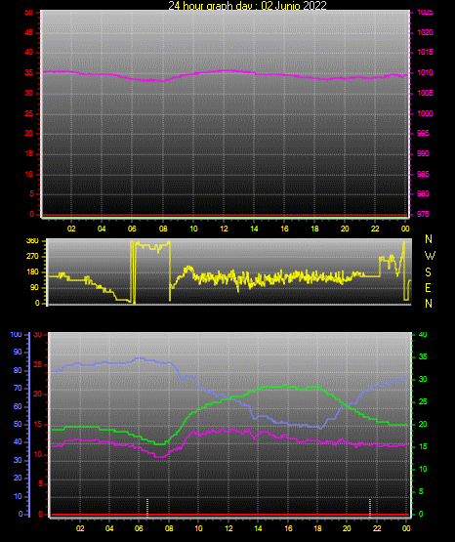Select the 06 hour mark on top graph
Screen dimensions: 455x542
(x=132, y=229)
